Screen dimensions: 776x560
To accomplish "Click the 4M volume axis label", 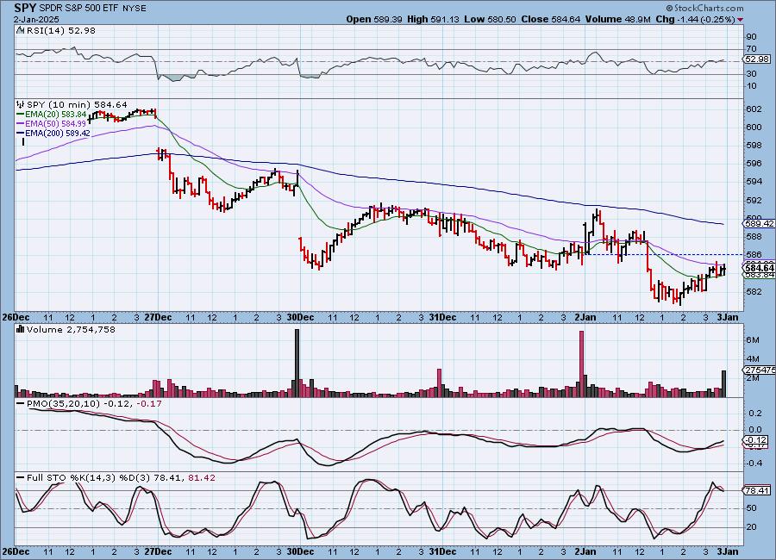I will [x=752, y=359].
